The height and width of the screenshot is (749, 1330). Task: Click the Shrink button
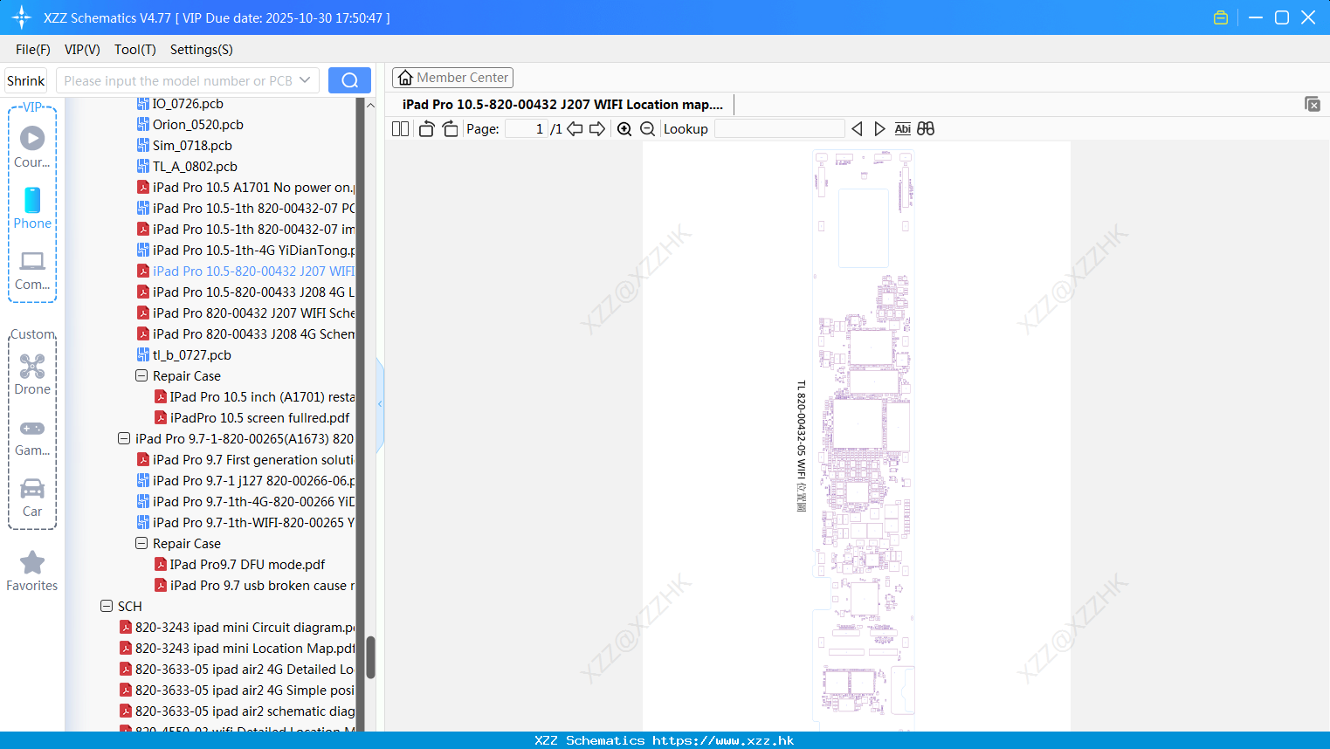pyautogui.click(x=25, y=80)
